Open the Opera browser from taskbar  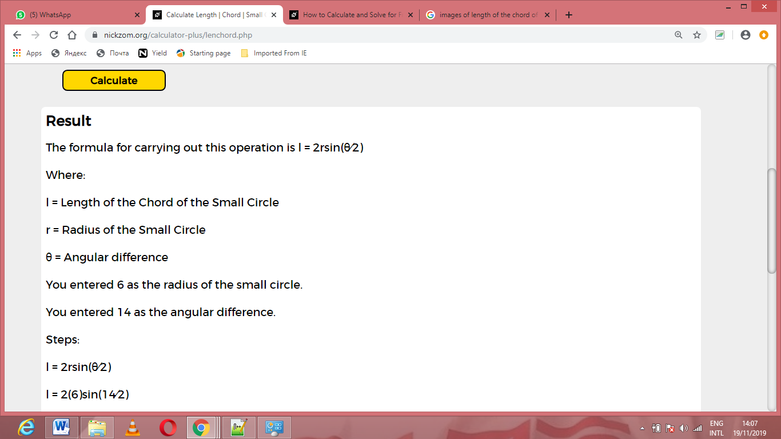168,428
